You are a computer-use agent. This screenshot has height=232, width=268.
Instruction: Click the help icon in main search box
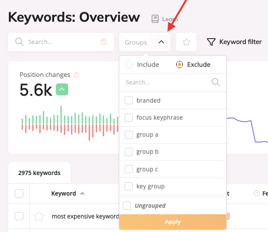[103, 42]
